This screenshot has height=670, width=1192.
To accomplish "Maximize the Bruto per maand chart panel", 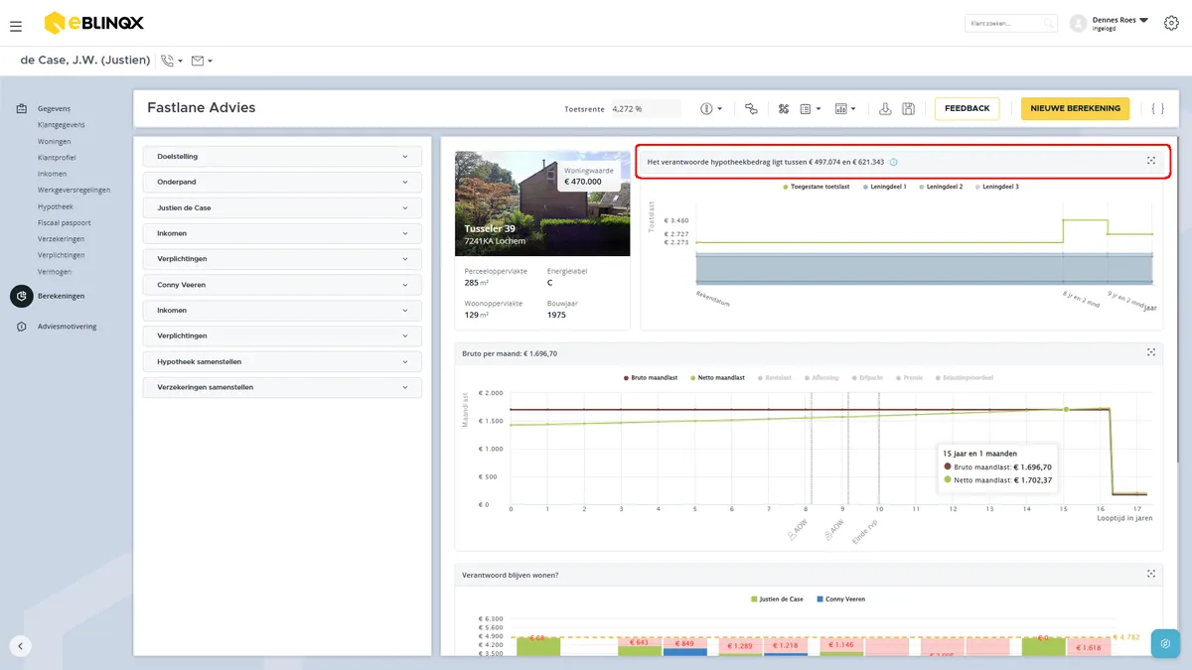I will [x=1151, y=352].
